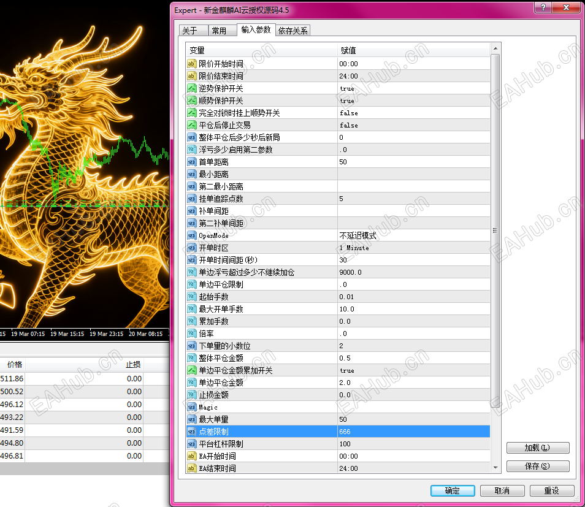Screen dimensions: 585x507
Task: Edit the 平台杠杆限制 value 100
Action: [414, 444]
